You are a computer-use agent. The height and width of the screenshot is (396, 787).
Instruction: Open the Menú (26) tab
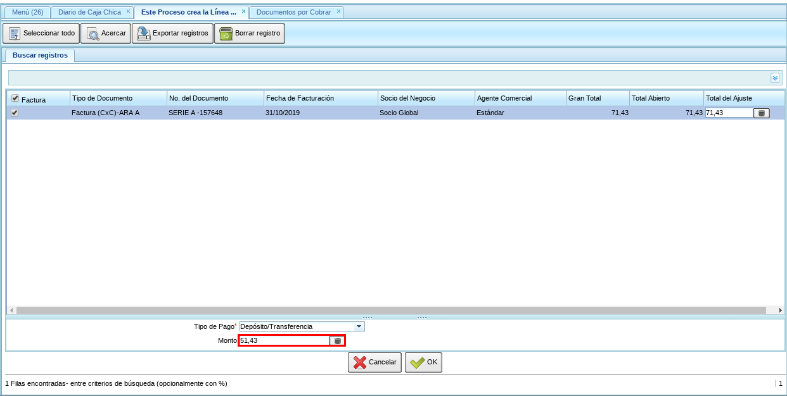[x=28, y=12]
